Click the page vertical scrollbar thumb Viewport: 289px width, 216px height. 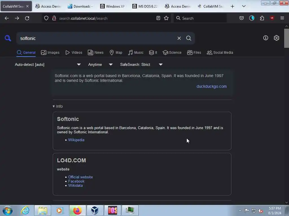coord(286,38)
